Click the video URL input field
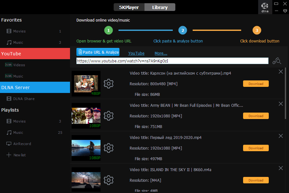Viewport: 289px width, 193px height. [x=172, y=61]
